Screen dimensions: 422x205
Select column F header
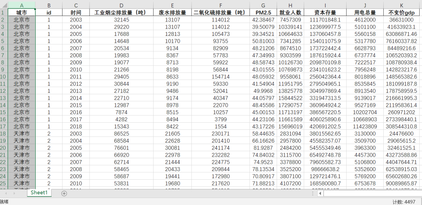[x=221, y=5]
